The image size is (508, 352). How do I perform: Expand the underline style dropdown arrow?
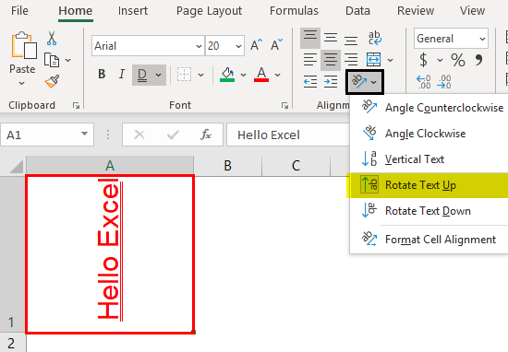click(159, 75)
